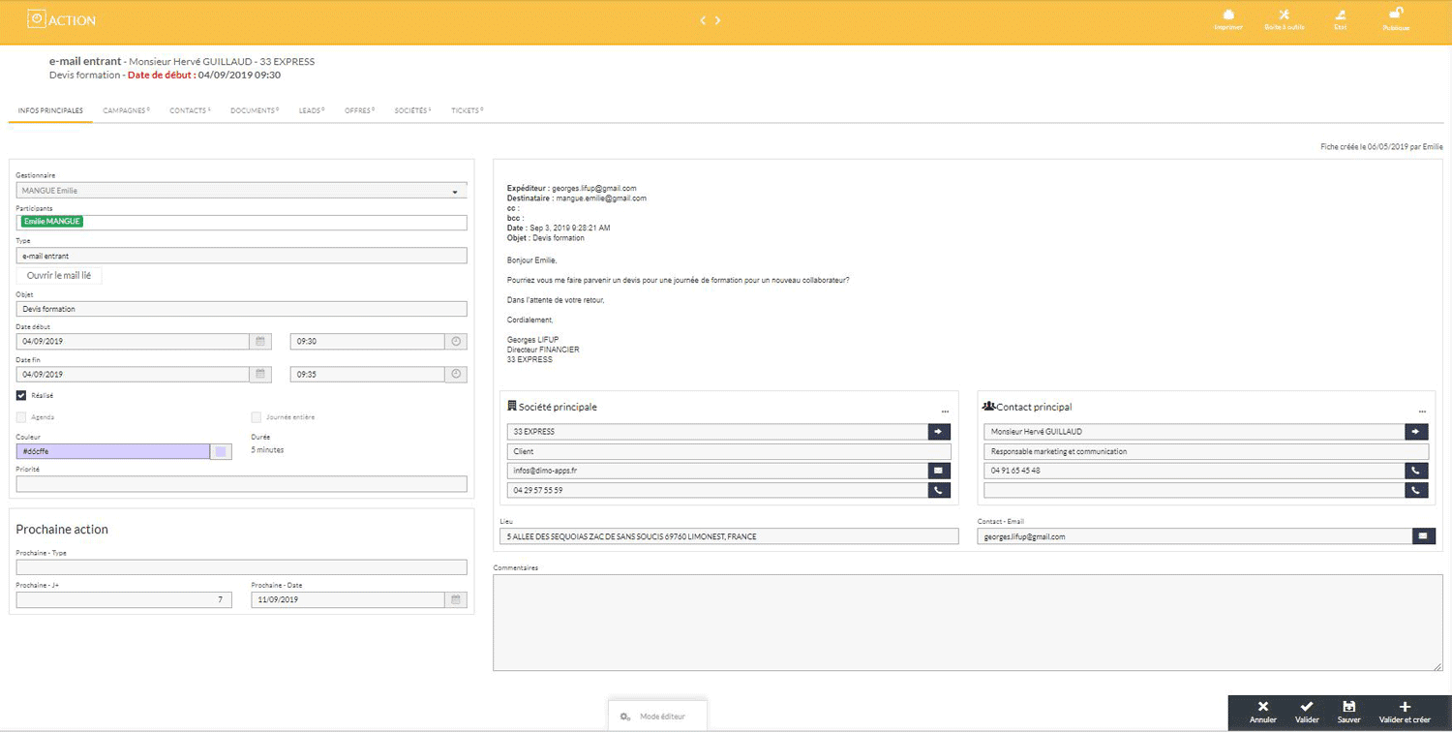Open the 33 EXPRESS company record arrow
Image resolution: width=1452 pixels, height=732 pixels.
tap(938, 432)
